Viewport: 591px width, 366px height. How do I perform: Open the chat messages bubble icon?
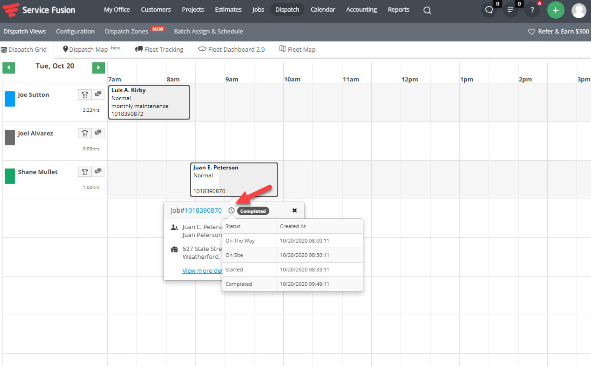[x=489, y=10]
